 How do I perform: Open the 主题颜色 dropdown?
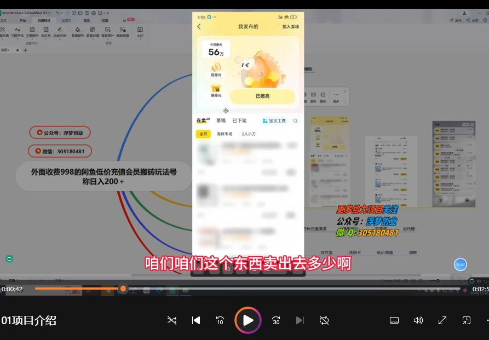coord(32,32)
